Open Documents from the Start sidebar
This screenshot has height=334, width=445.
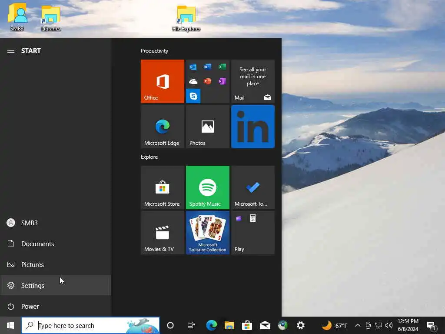click(x=56, y=244)
